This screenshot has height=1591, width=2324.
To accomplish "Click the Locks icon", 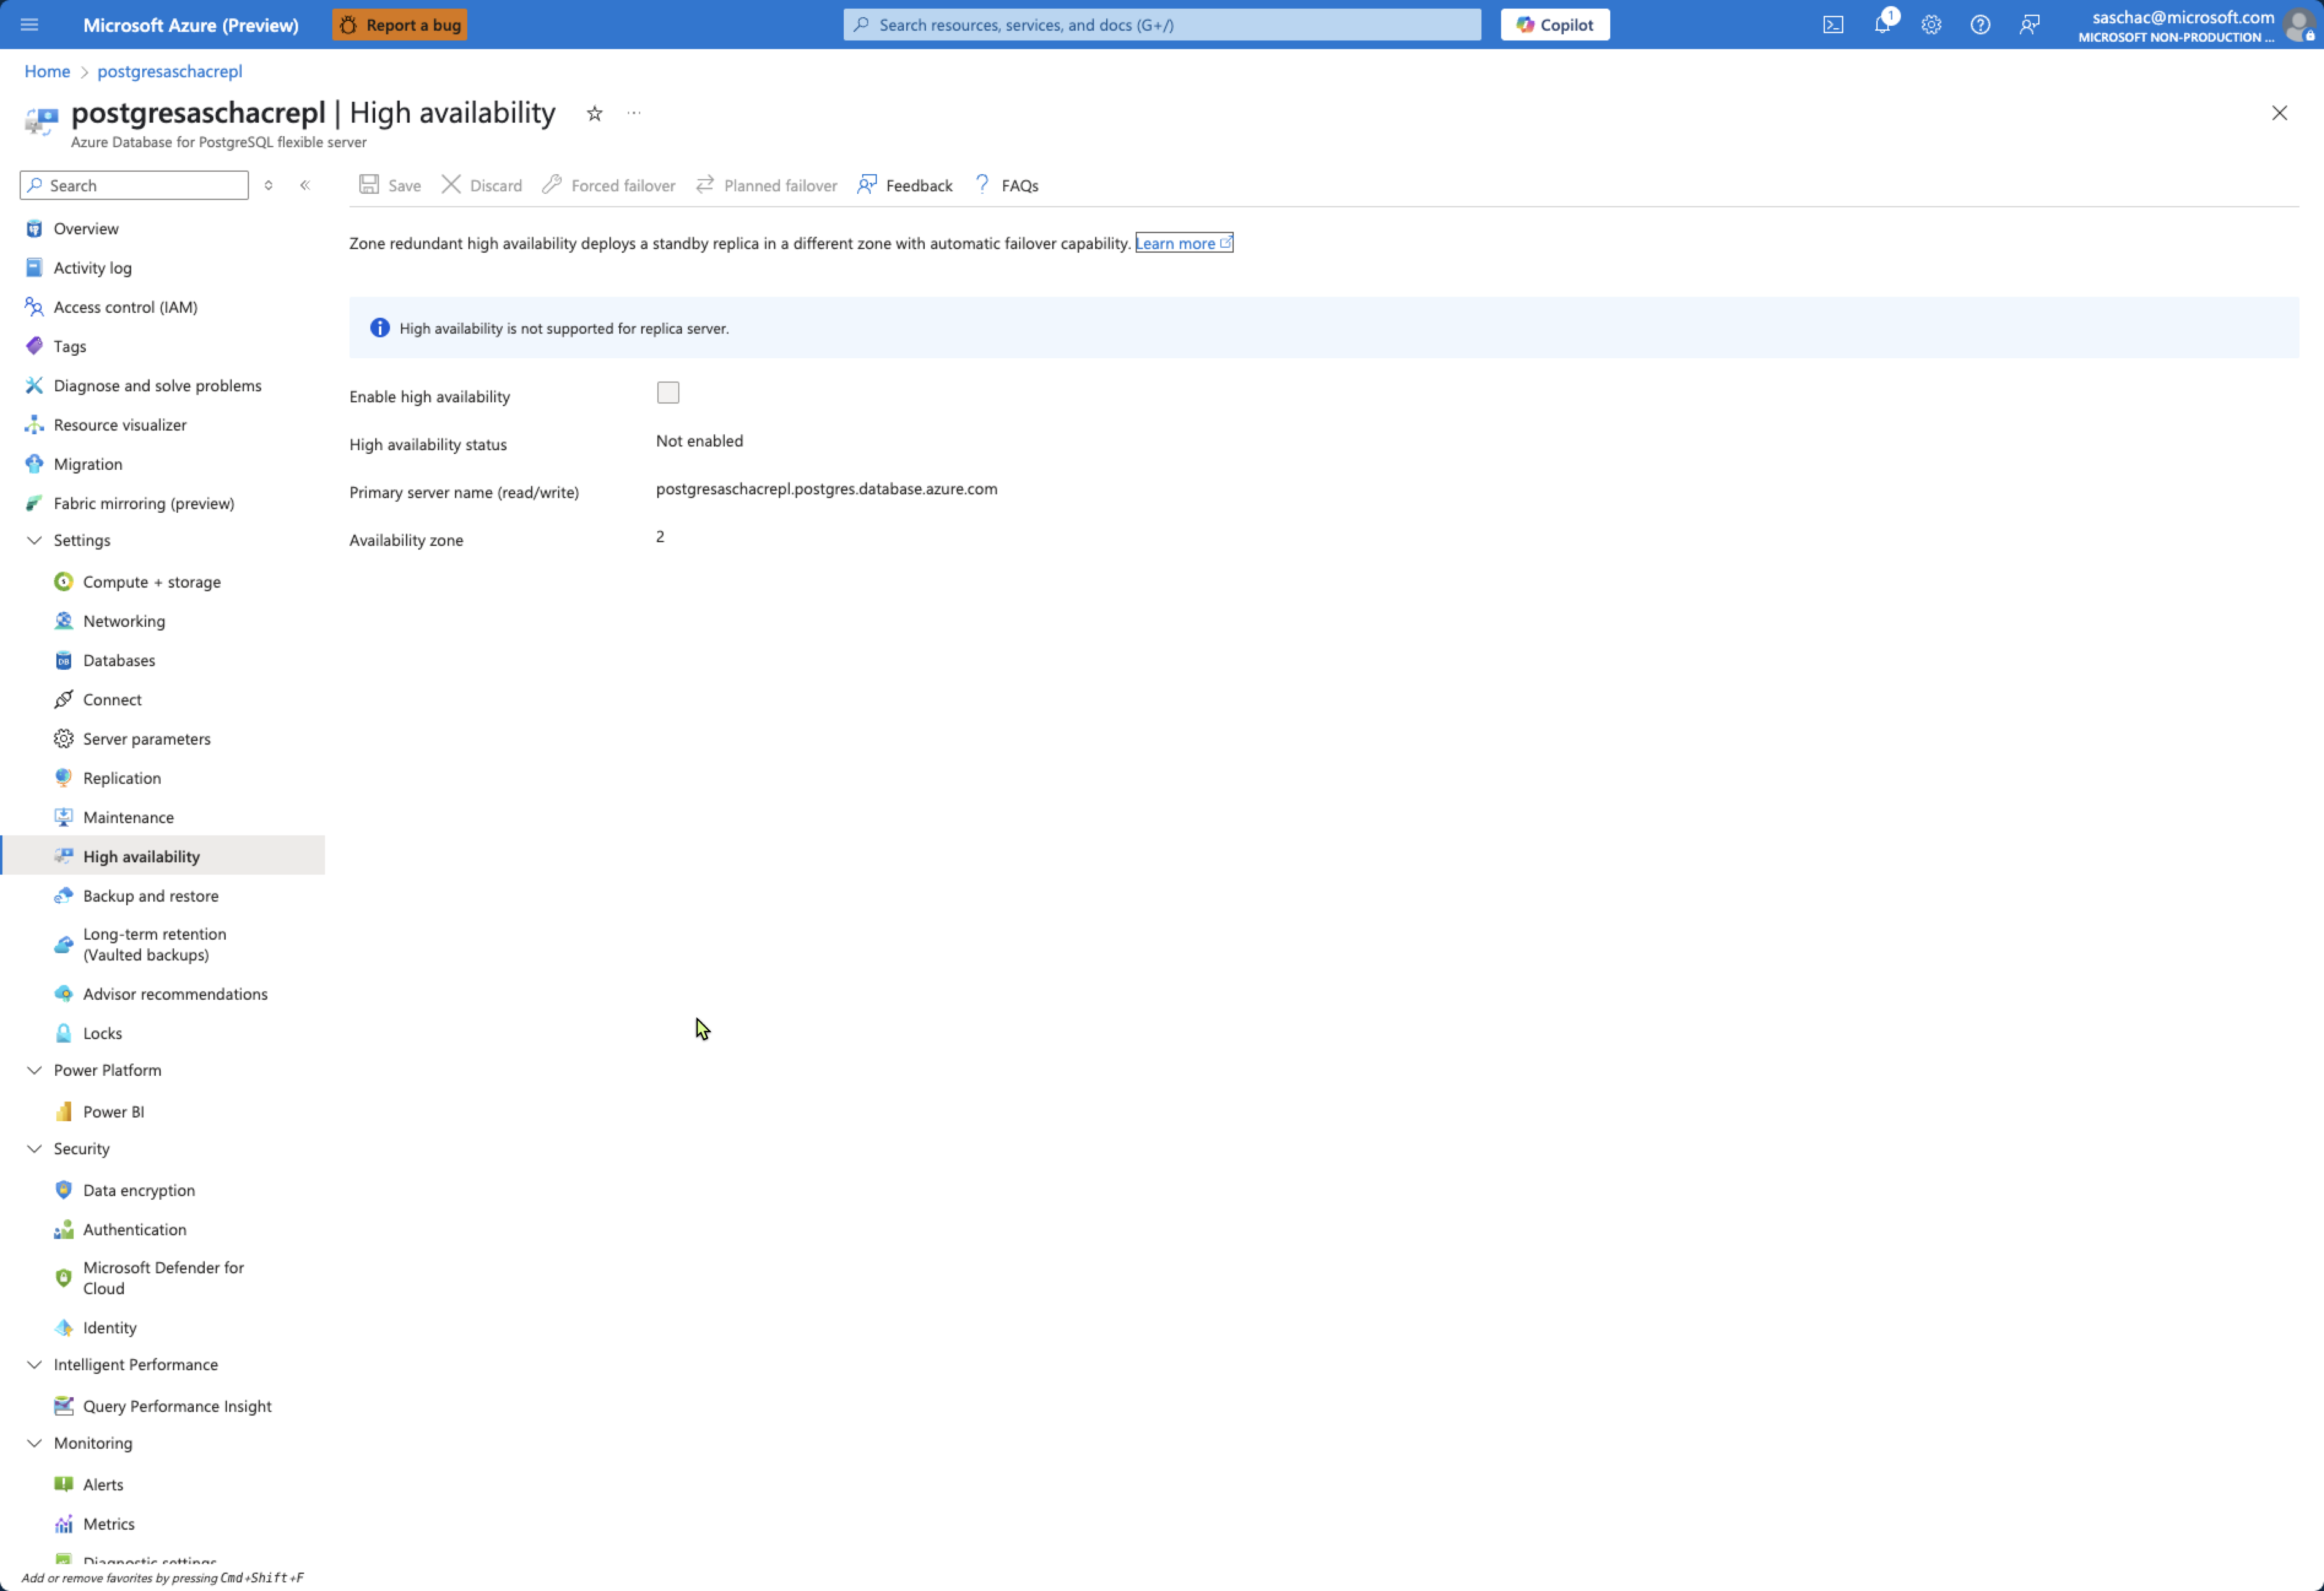I will pyautogui.click(x=63, y=1034).
